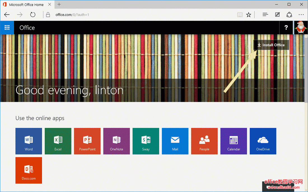
Task: Add this page to favorites
Action: point(249,15)
